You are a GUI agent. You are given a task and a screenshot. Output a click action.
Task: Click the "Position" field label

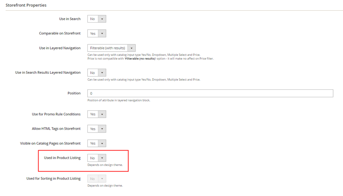click(74, 93)
